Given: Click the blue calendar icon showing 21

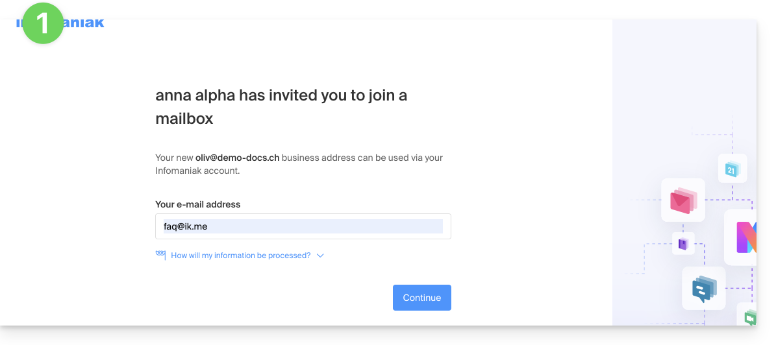Looking at the screenshot, I should pos(732,169).
